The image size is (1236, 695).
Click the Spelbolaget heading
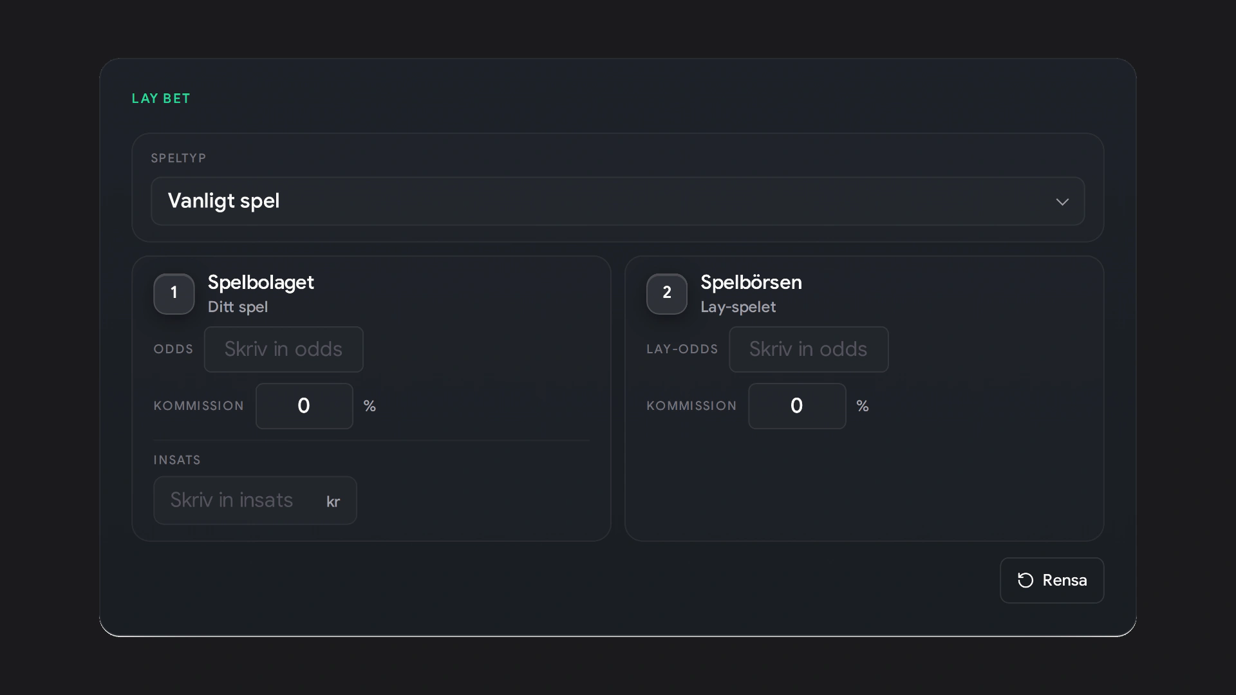tap(261, 283)
